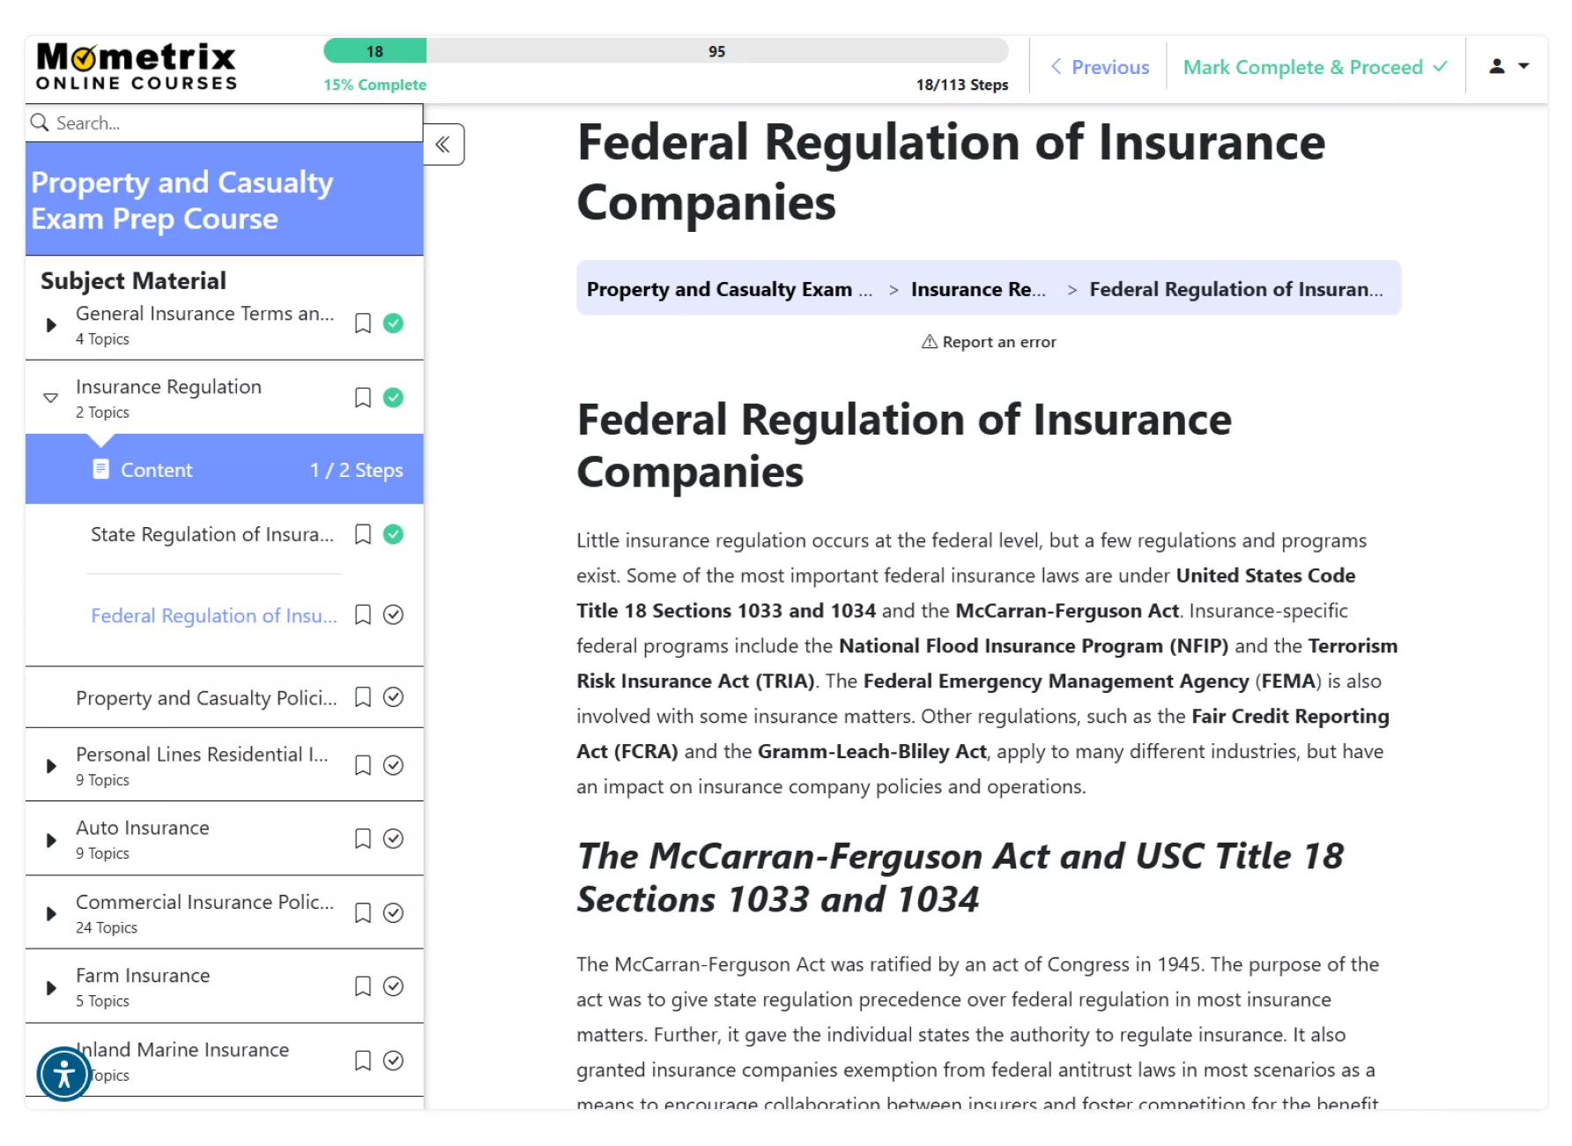
Task: Bookmark the General Insurance Terms section
Action: pos(362,324)
